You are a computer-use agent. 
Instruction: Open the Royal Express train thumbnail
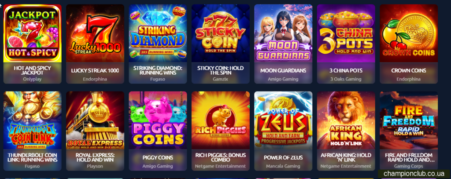pos(95,121)
